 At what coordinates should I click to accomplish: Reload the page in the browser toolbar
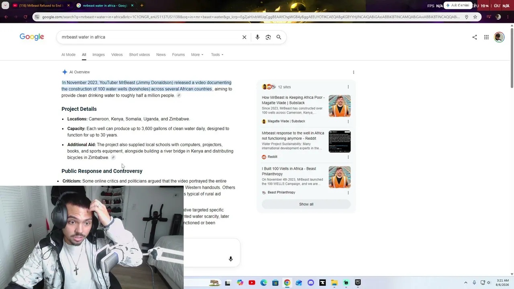coord(25,17)
